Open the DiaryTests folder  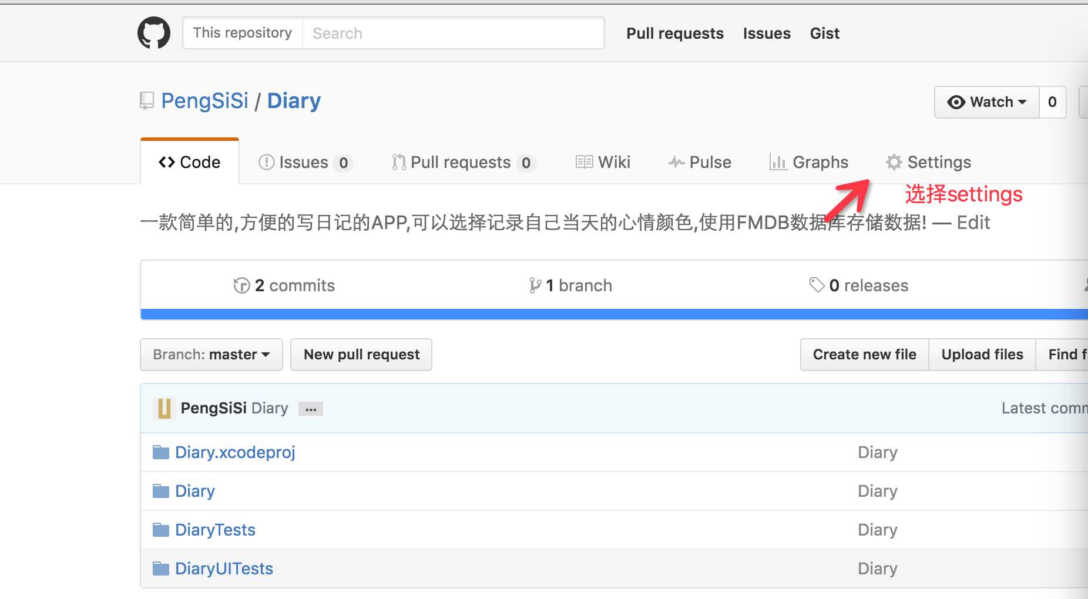215,530
